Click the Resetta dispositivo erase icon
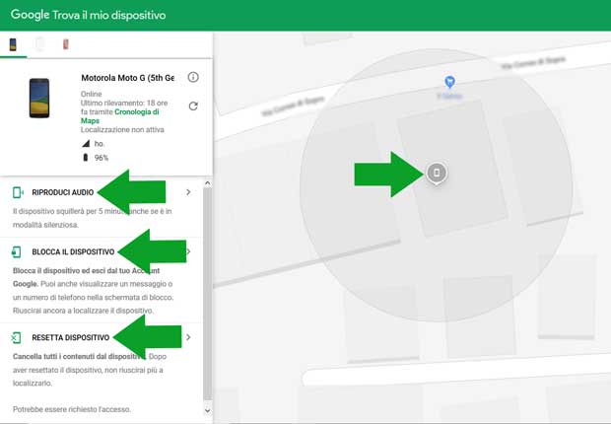 (x=17, y=338)
